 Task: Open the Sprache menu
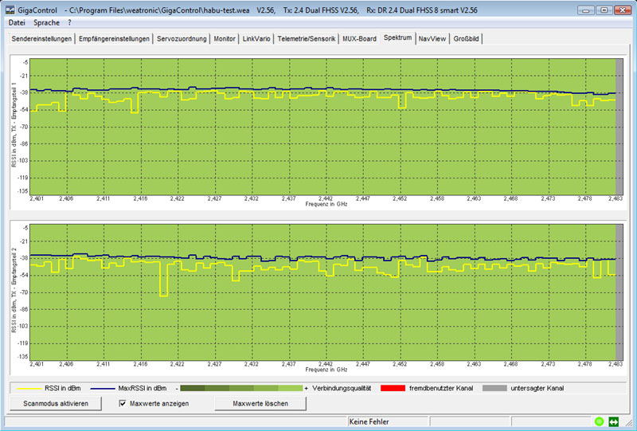point(46,23)
